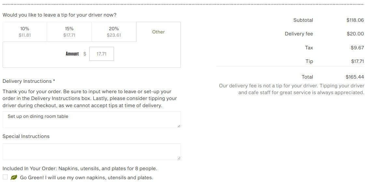Click the dollar sign beside Amount field
Image resolution: width=369 pixels, height=188 pixels.
[x=85, y=54]
